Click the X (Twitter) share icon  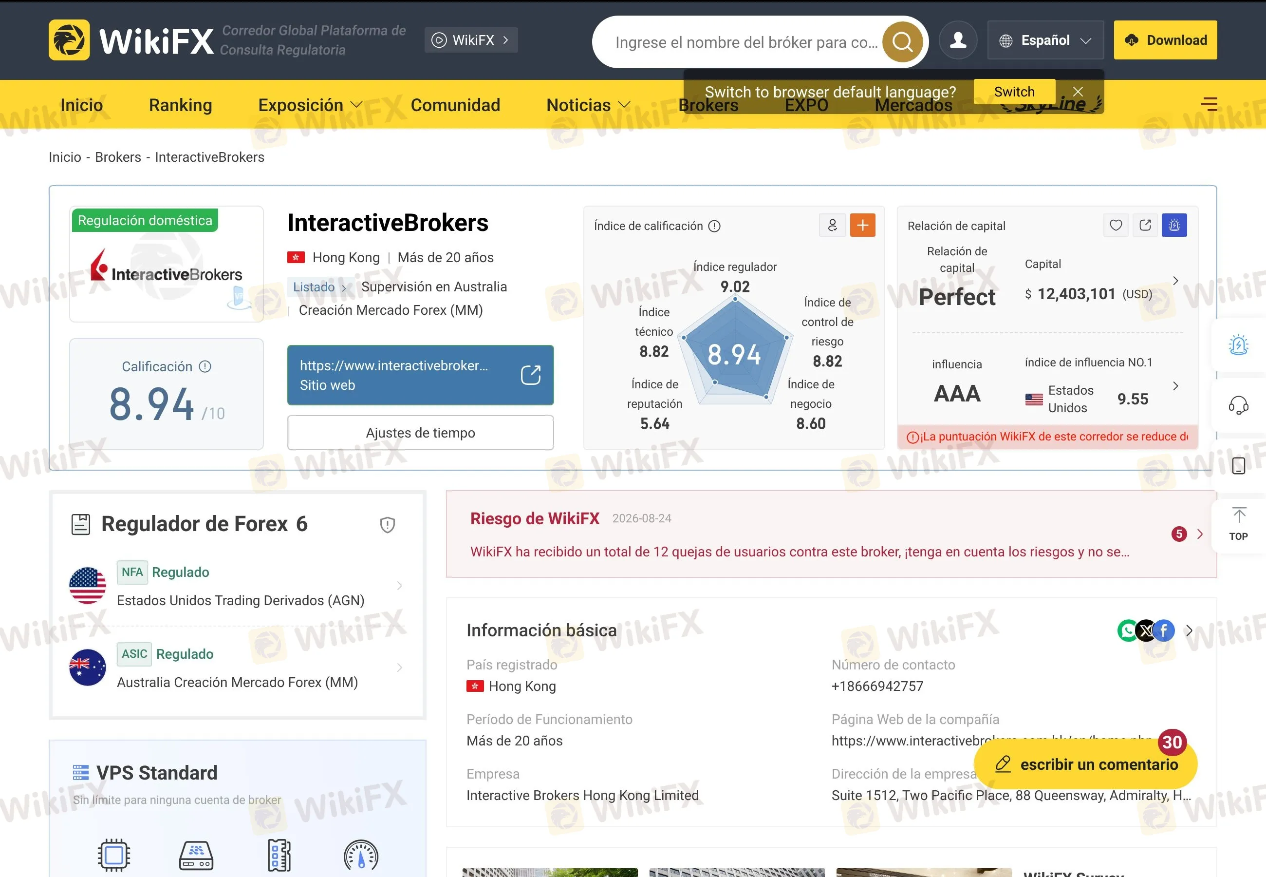click(1146, 631)
